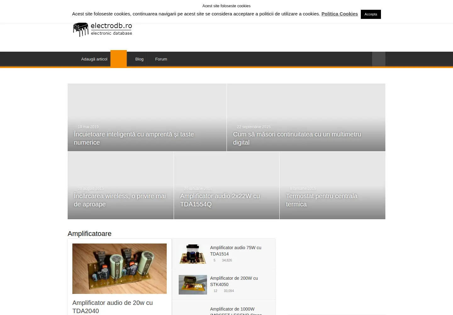Click comment count 5 under TDA1514

pyautogui.click(x=215, y=260)
